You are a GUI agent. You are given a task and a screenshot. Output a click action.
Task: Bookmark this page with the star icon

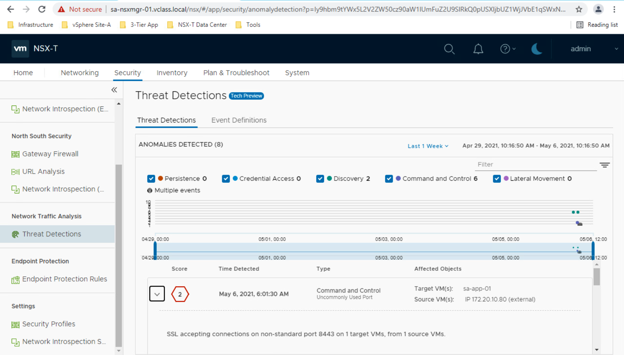click(579, 9)
